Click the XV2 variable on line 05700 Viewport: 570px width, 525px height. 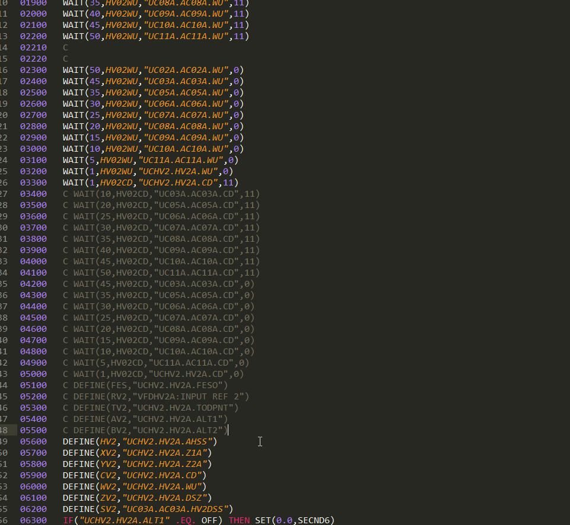[x=108, y=453]
